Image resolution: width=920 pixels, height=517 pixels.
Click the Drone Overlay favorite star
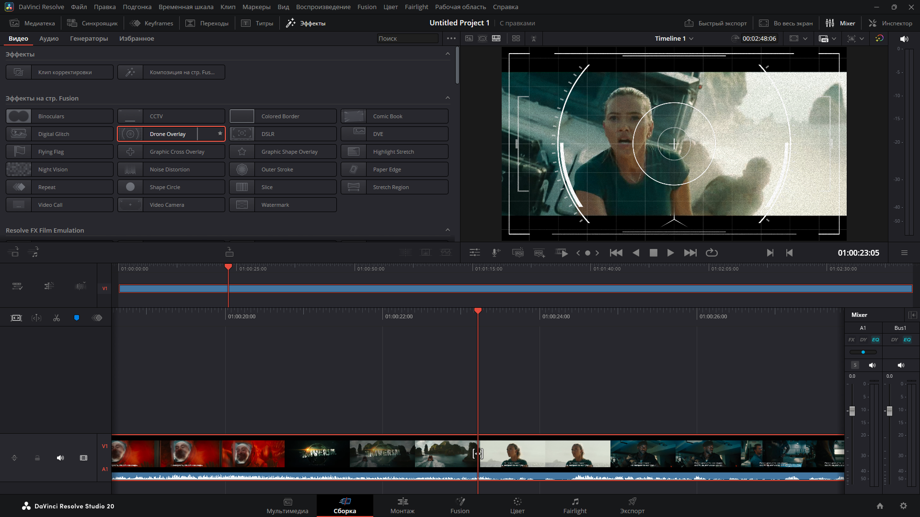pyautogui.click(x=220, y=134)
